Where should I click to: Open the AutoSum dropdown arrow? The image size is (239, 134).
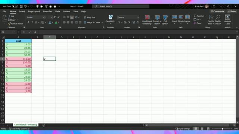pyautogui.click(x=207, y=16)
